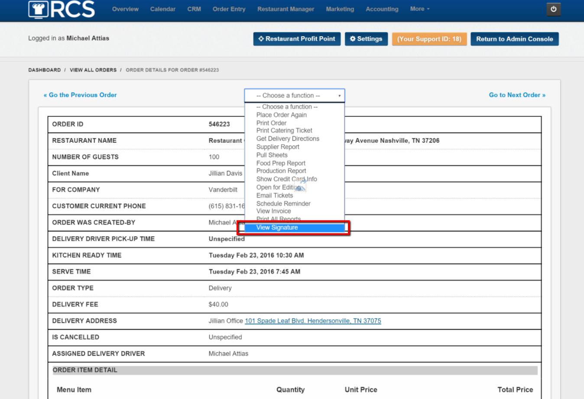Open the Hendersonville delivery address link
The image size is (584, 399).
(313, 321)
